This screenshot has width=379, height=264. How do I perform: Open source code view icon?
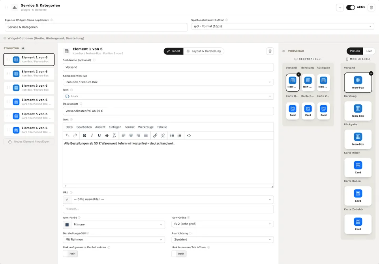189,136
